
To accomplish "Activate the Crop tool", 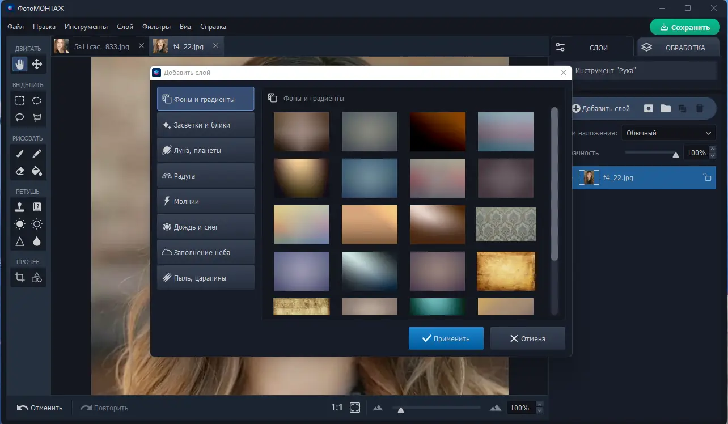I will coord(20,277).
